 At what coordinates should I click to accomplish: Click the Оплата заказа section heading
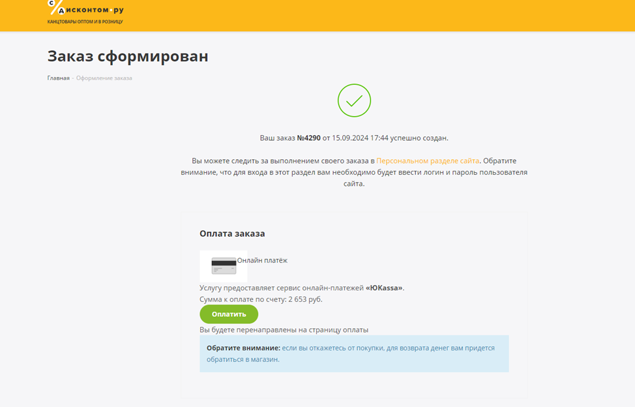click(232, 234)
